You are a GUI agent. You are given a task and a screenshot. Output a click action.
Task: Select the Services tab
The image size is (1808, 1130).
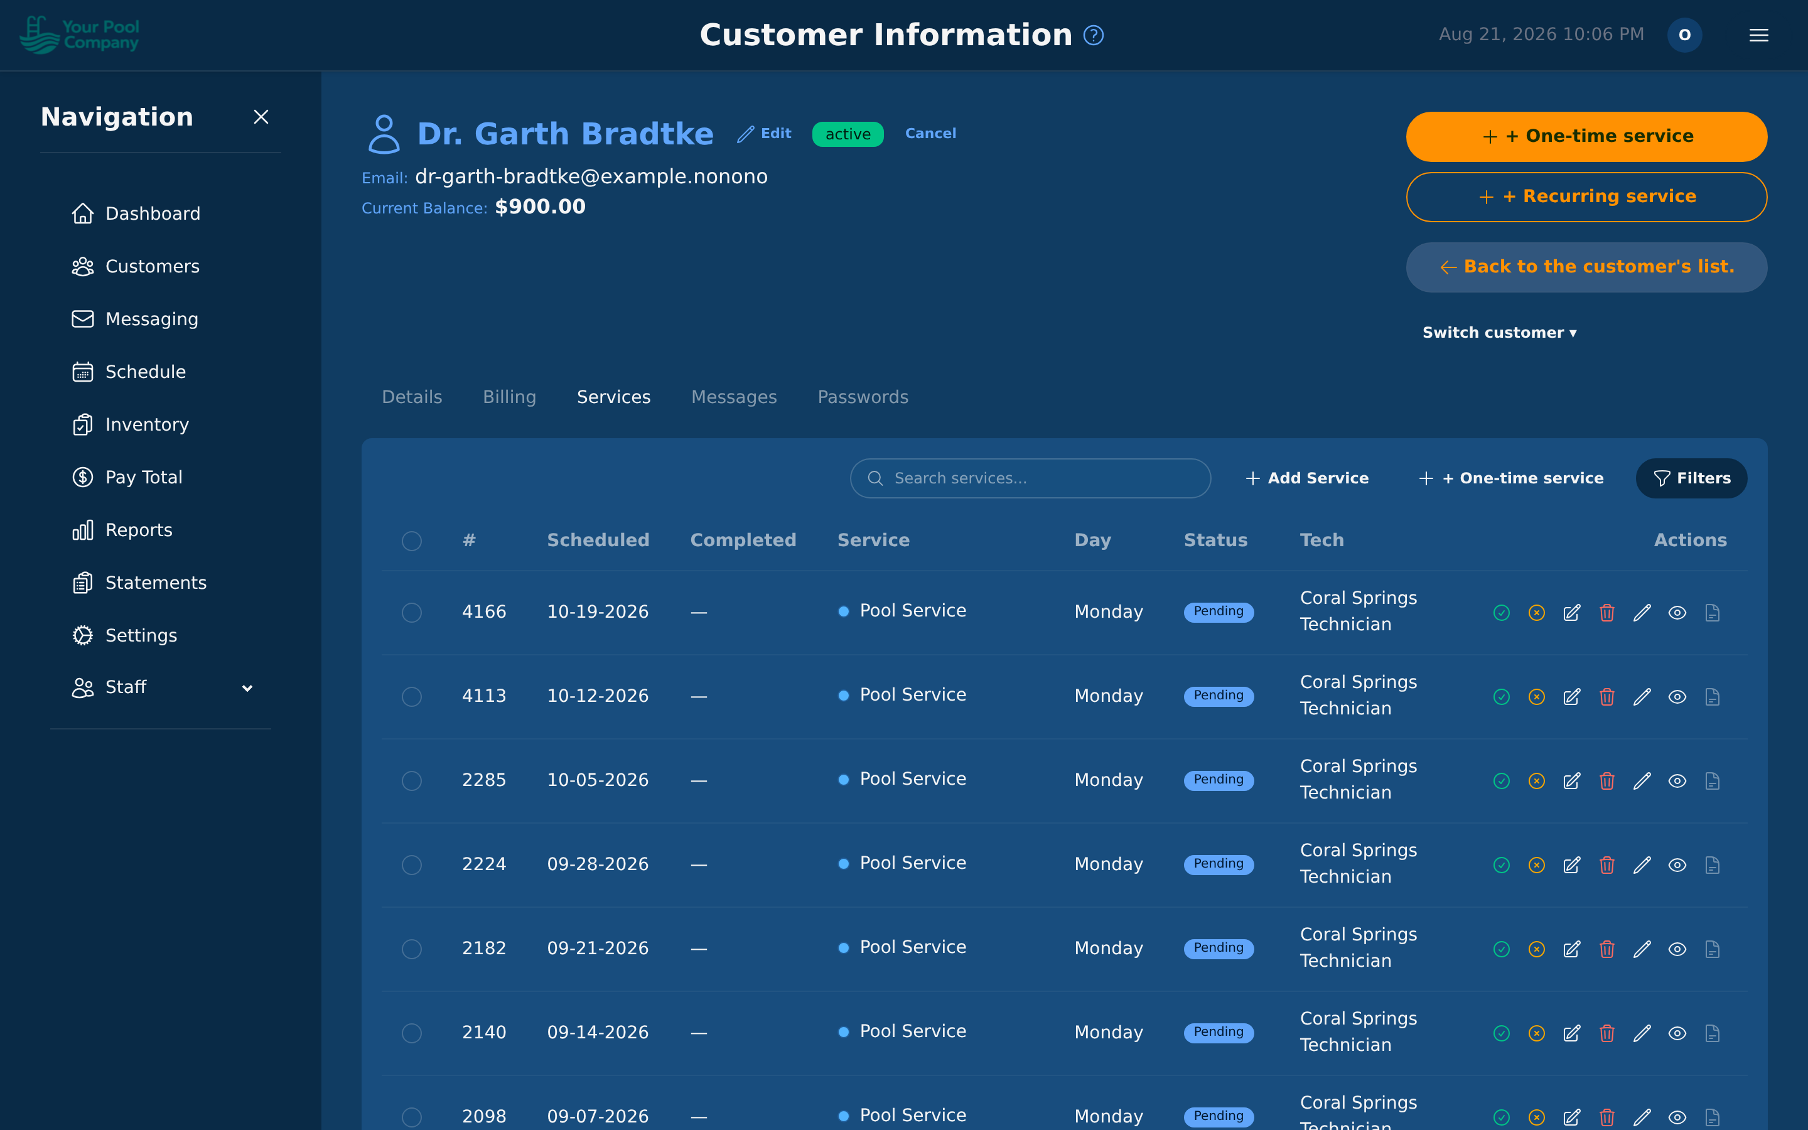coord(613,397)
